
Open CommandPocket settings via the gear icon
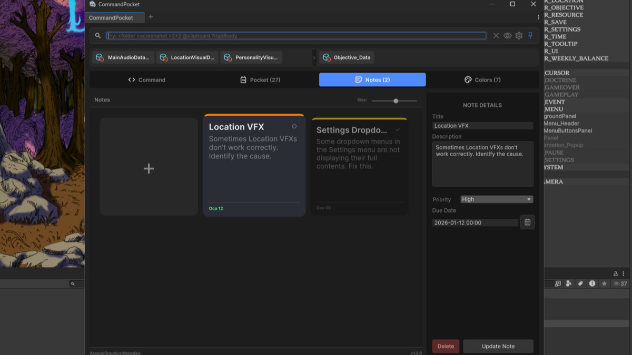coord(519,36)
